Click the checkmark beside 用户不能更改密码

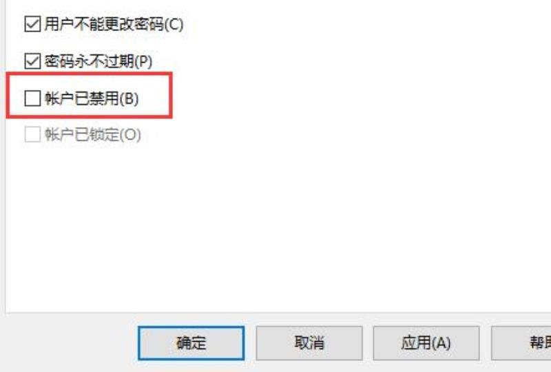click(x=32, y=25)
